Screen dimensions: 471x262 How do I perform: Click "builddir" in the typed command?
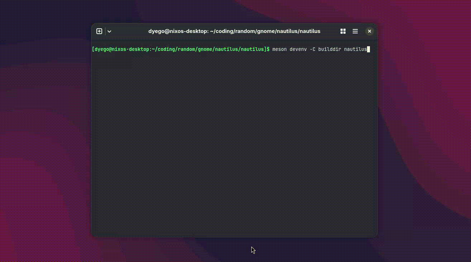coord(329,49)
